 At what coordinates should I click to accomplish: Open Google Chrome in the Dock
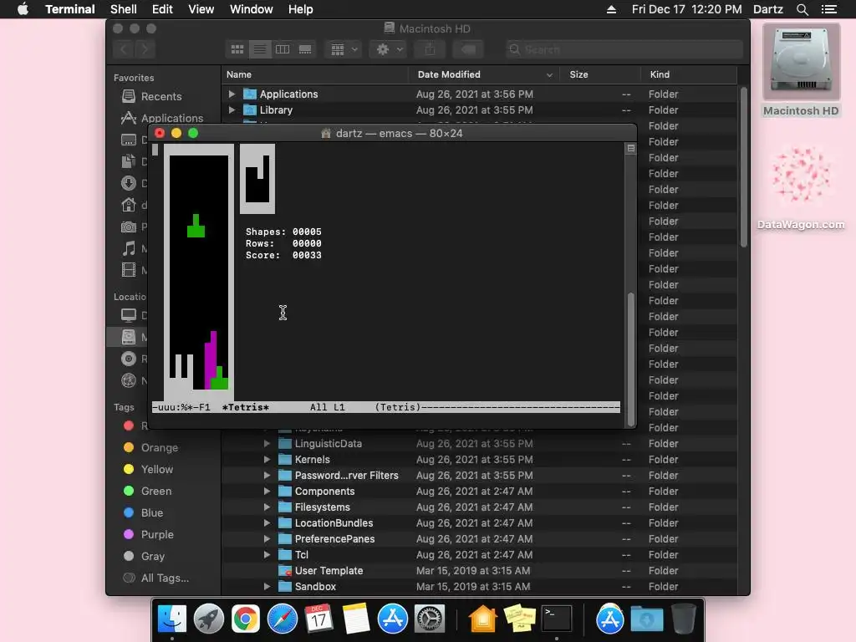pos(246,619)
